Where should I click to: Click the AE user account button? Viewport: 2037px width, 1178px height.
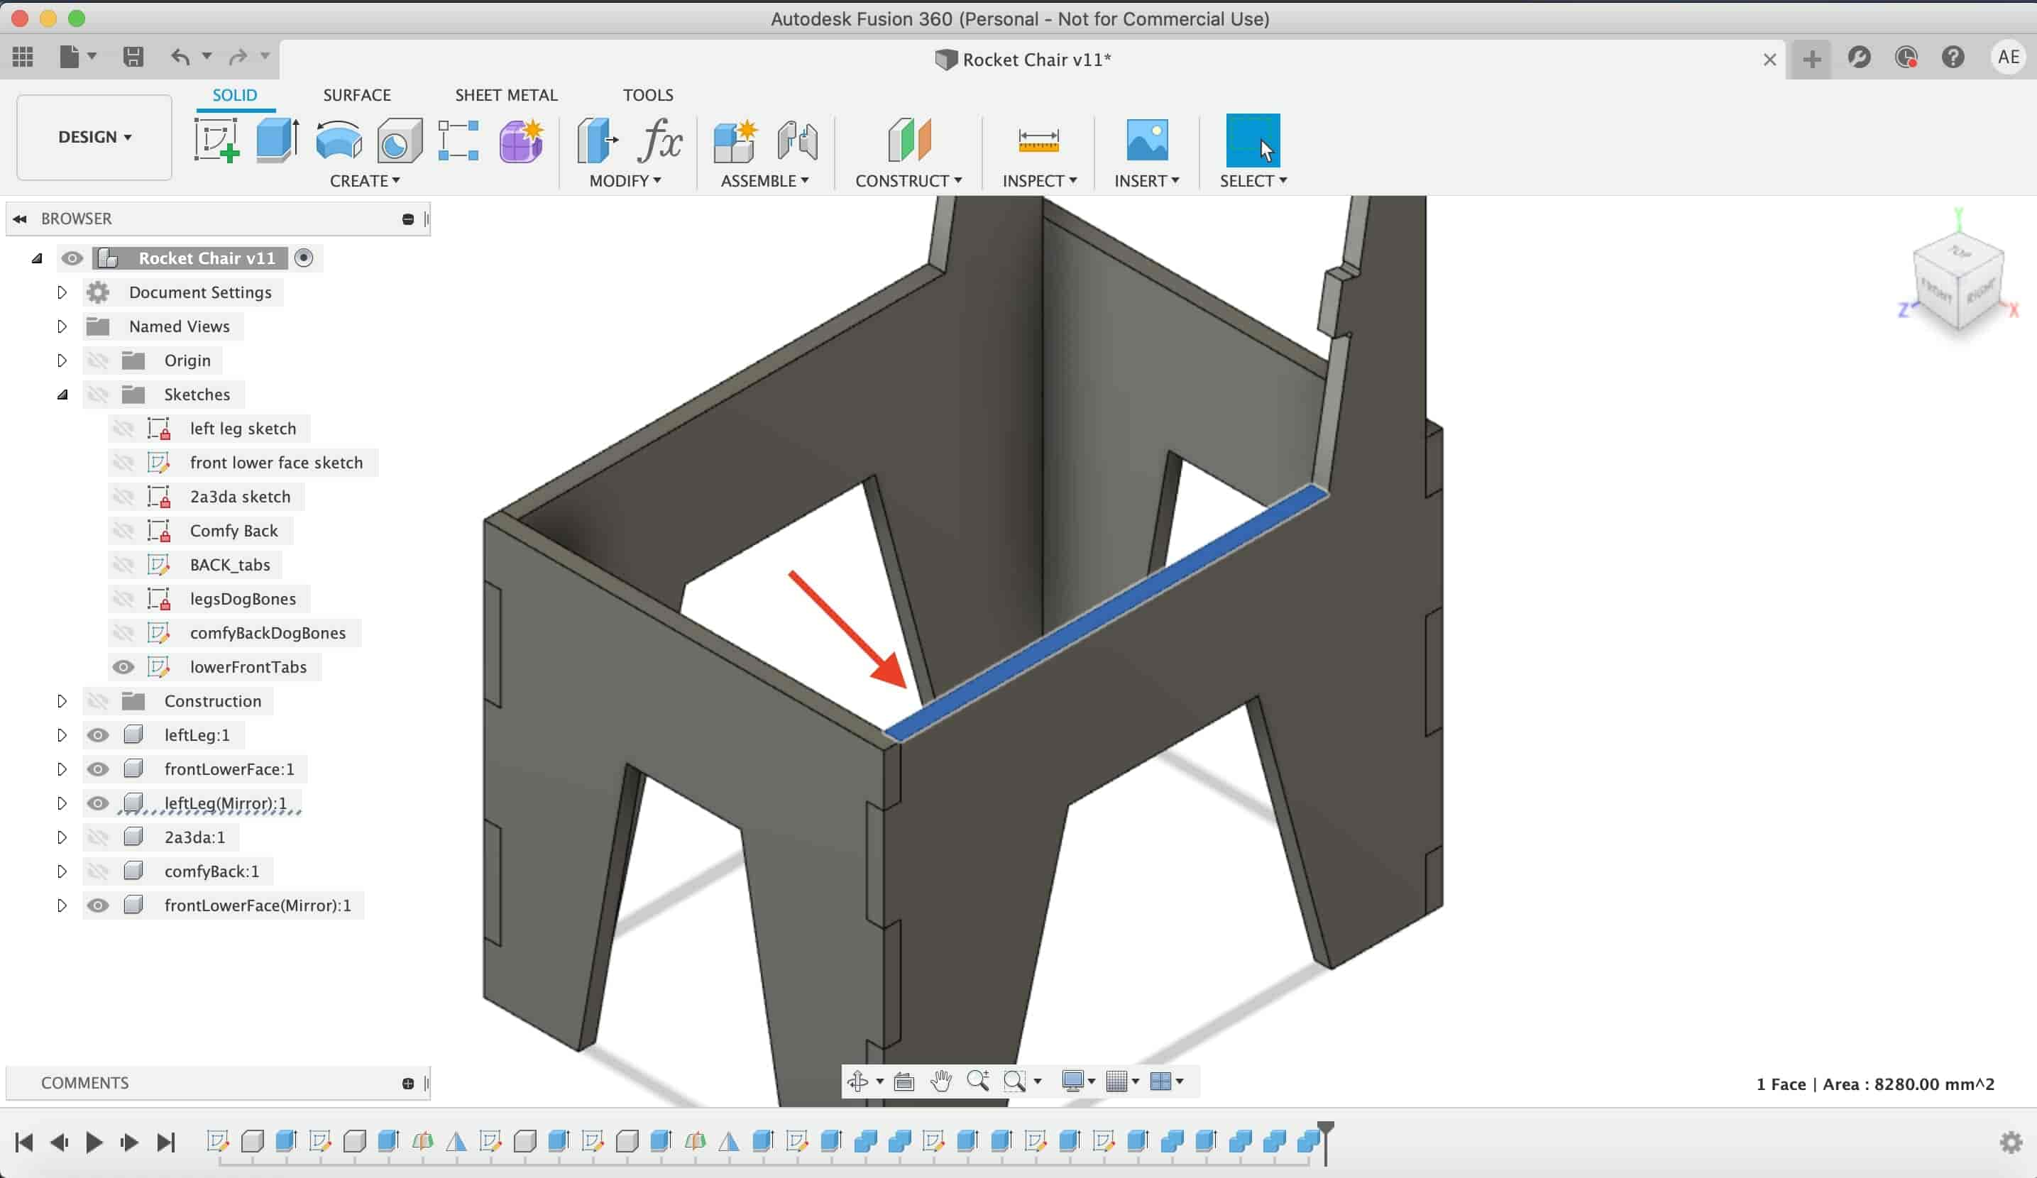[2008, 57]
